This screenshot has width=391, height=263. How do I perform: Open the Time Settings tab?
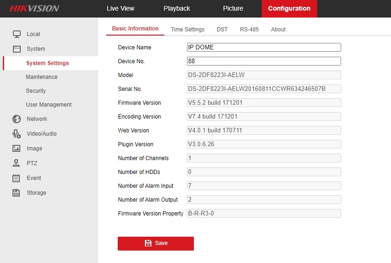187,30
